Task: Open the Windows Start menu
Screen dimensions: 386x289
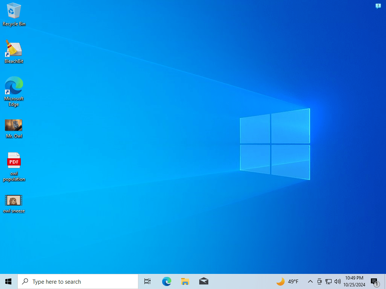Action: (x=8, y=281)
